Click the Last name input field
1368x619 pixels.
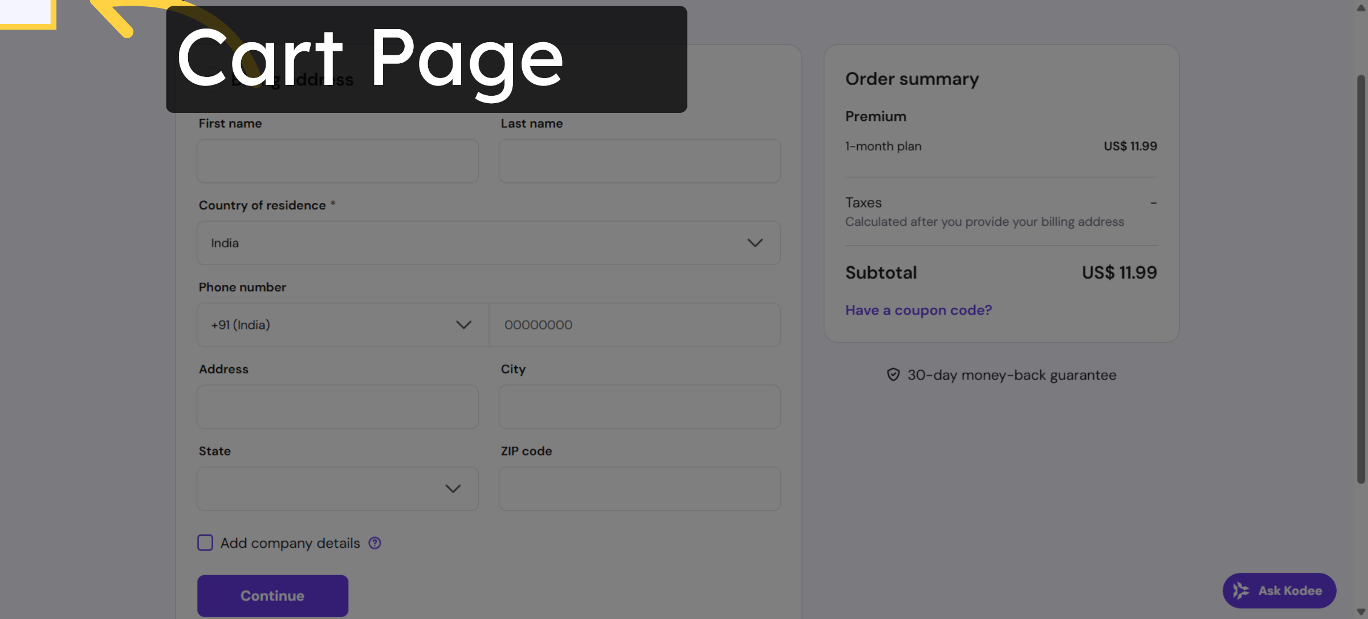pyautogui.click(x=639, y=161)
